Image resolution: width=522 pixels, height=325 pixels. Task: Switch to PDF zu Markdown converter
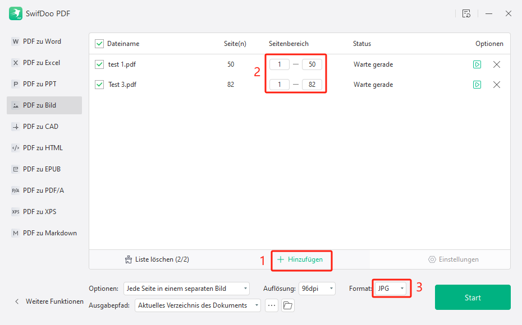click(x=44, y=233)
